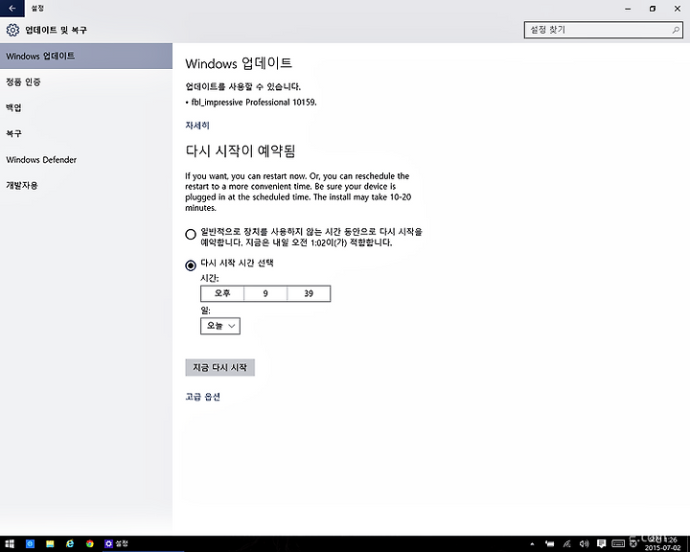Click the 자세히 details link
This screenshot has height=552, width=690.
pos(197,126)
